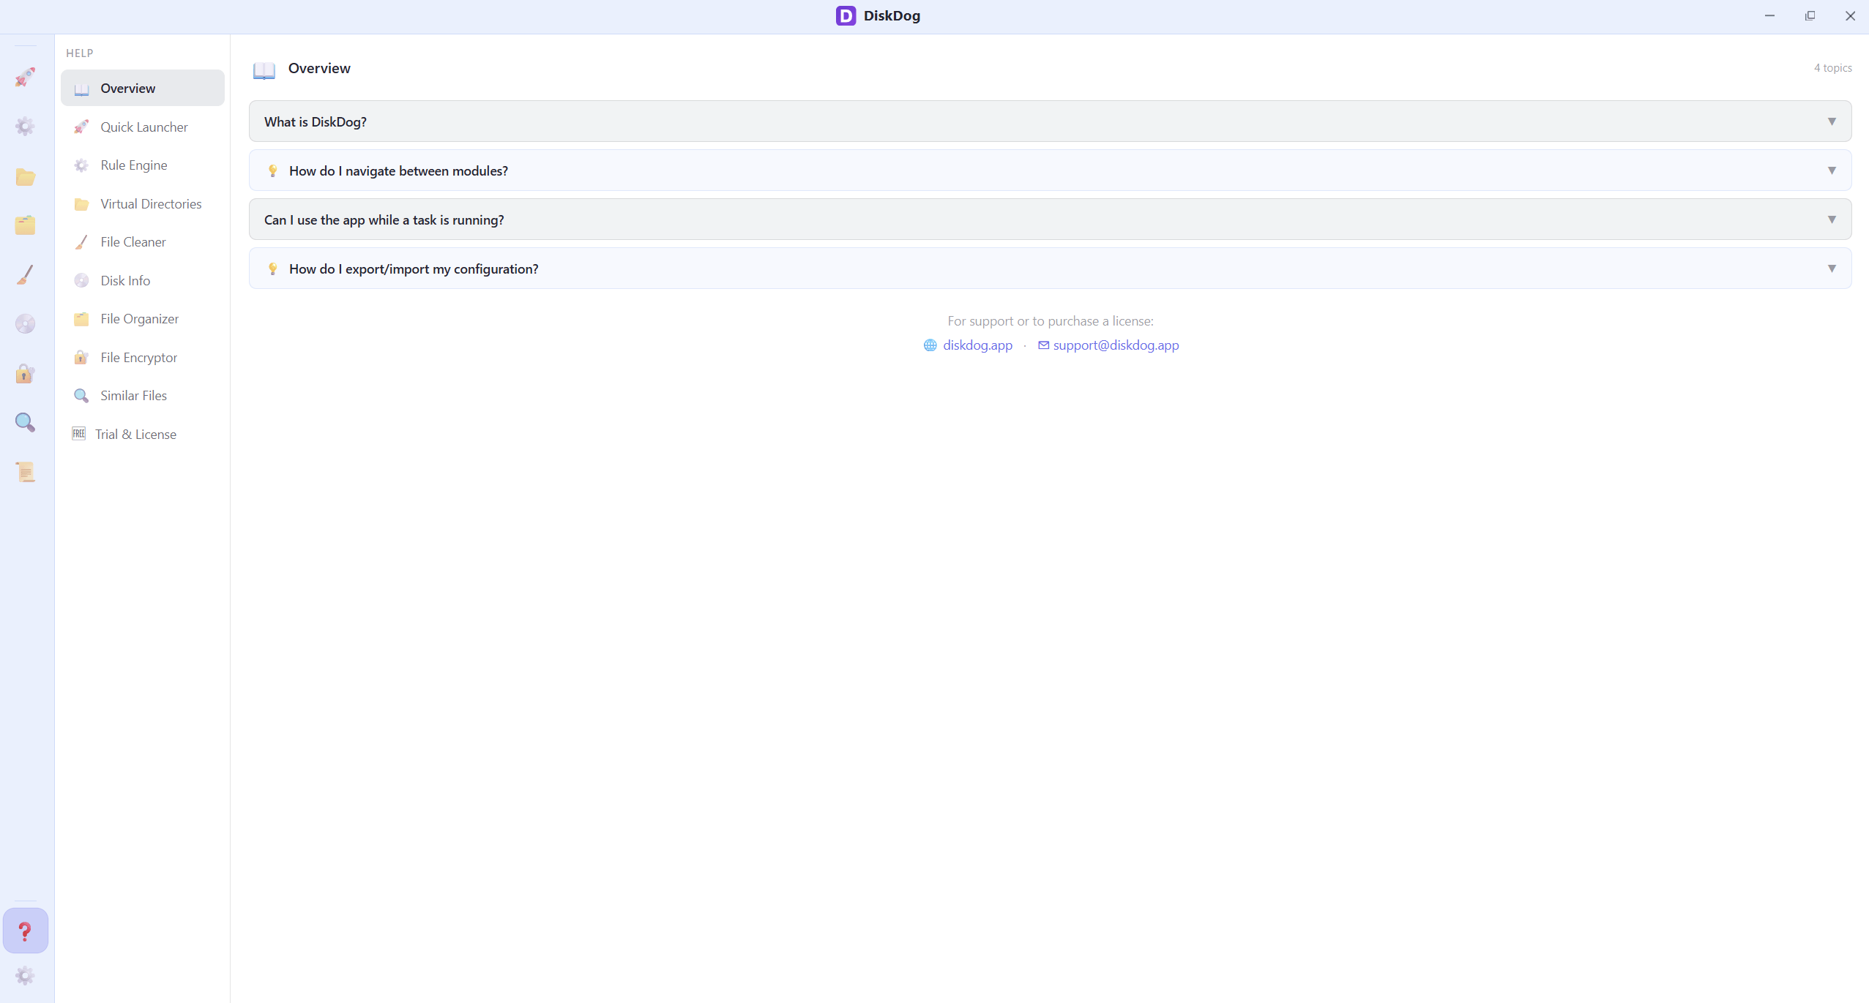This screenshot has height=1003, width=1869.
Task: Open the logs scroll icon in the rail
Action: (26, 473)
